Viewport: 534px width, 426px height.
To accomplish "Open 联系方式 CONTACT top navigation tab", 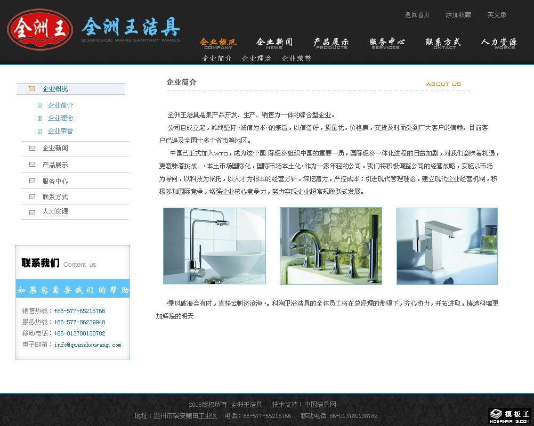I will [443, 44].
